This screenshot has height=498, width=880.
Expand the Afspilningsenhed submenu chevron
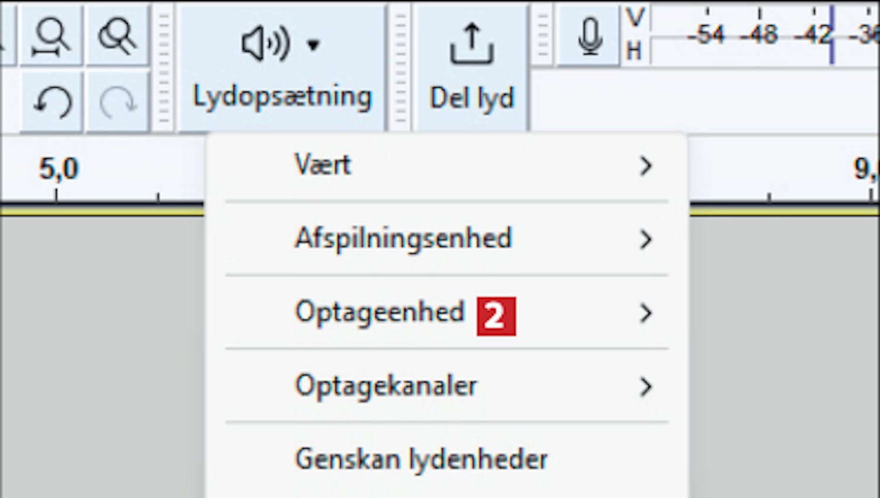tap(646, 239)
